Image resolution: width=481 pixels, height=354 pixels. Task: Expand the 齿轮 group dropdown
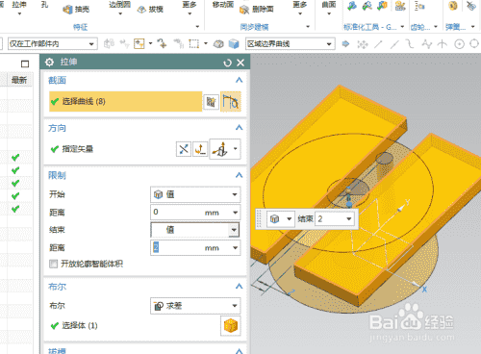[x=436, y=27]
